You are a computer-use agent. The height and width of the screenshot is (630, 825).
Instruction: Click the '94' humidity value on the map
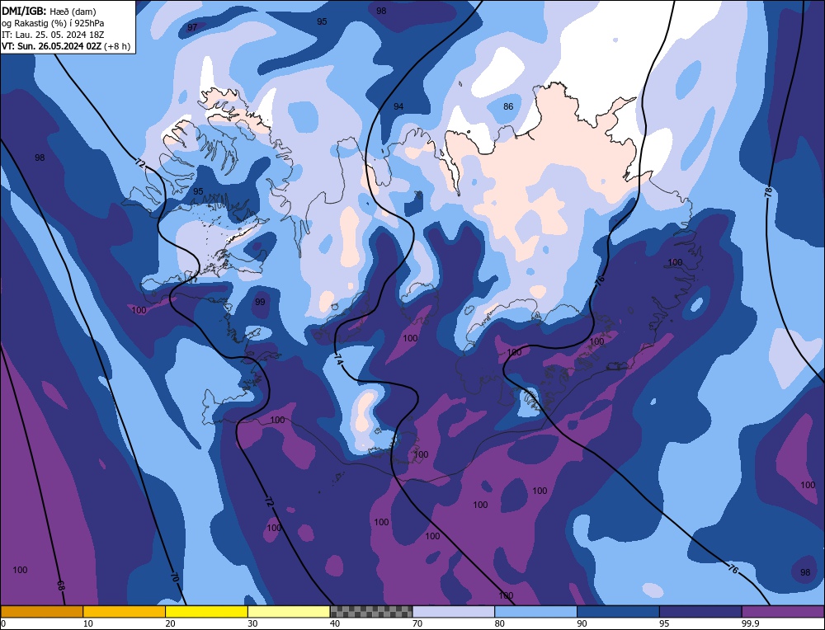pyautogui.click(x=398, y=106)
